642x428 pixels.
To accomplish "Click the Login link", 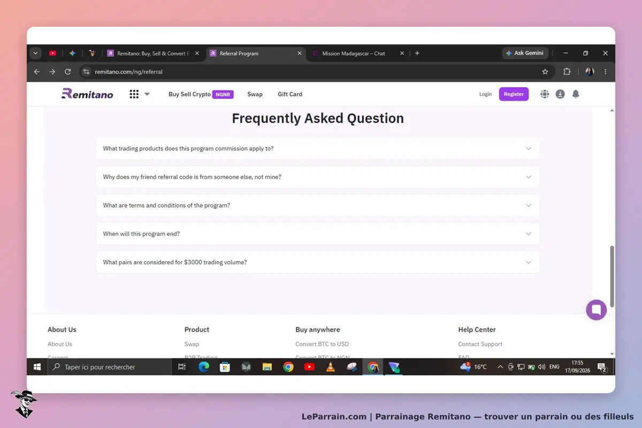I will click(485, 94).
